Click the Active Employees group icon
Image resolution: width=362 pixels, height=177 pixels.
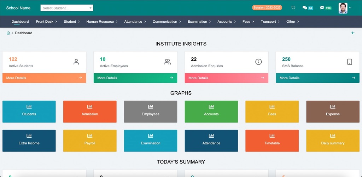pos(167,62)
